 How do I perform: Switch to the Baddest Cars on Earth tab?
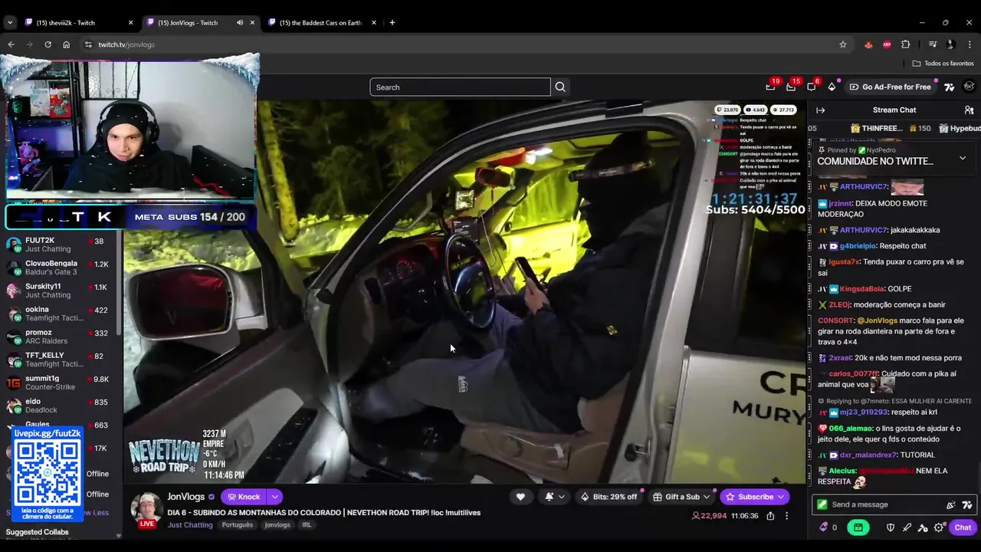click(x=323, y=22)
